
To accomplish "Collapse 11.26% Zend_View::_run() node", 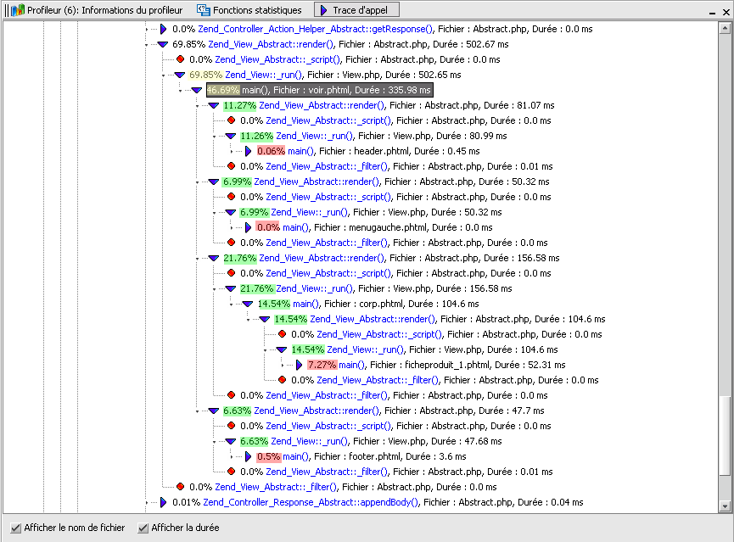I will (230, 137).
